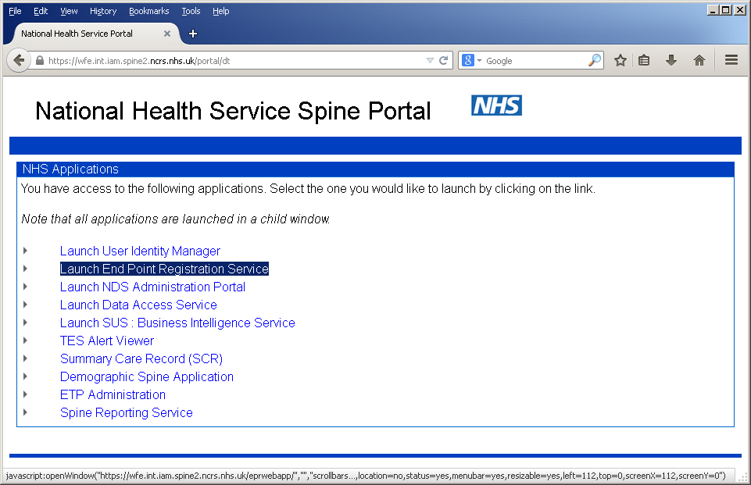Viewport: 751px width, 485px height.
Task: Show bookmarks list icon
Action: tap(644, 60)
